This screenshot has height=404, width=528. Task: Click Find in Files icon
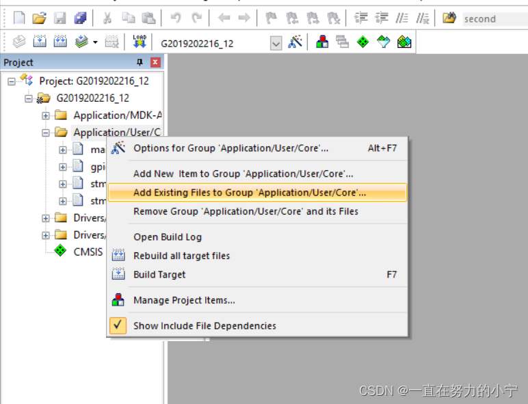click(449, 18)
